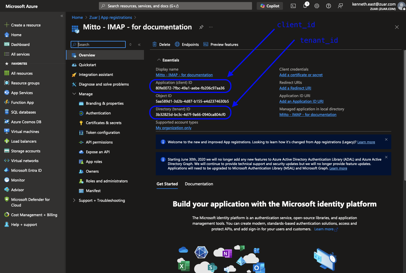Image resolution: width=406 pixels, height=273 pixels.
Task: Click My organization only link
Action: [174, 128]
